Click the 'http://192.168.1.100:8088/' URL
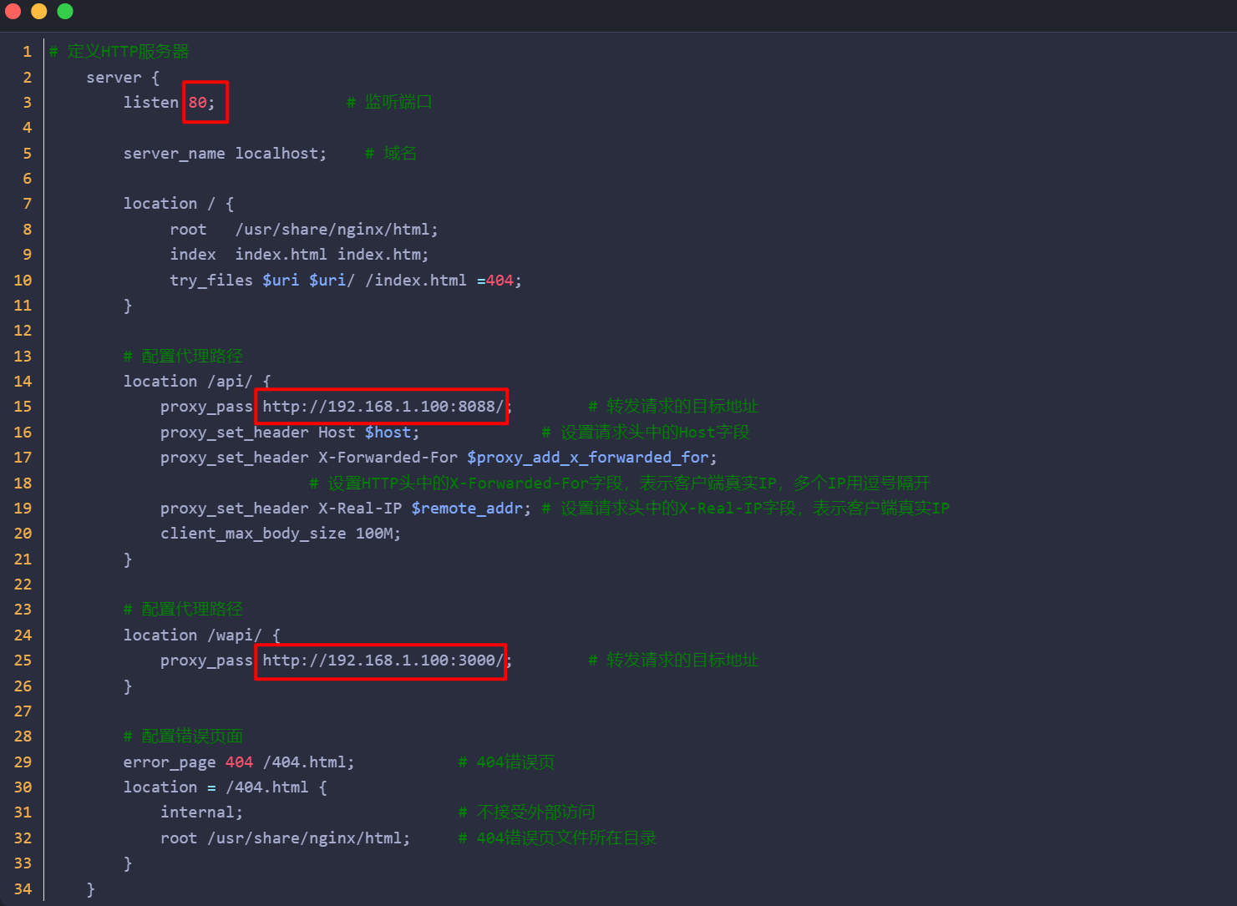The image size is (1237, 906). pos(383,406)
